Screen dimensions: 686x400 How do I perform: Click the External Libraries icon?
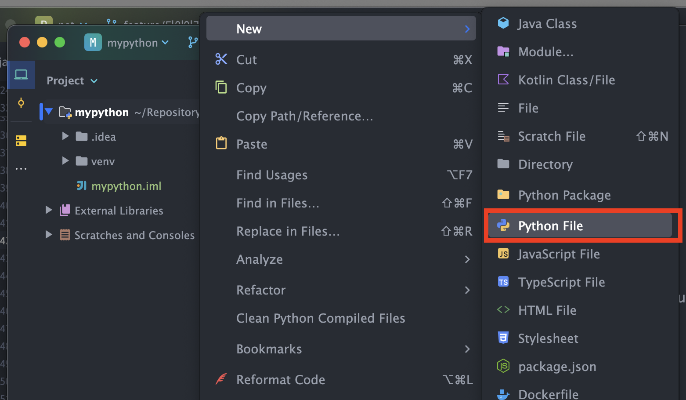coord(65,210)
